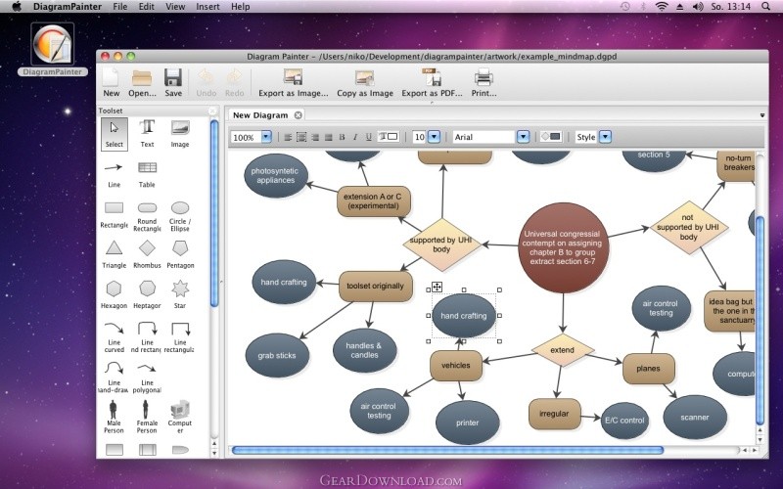The width and height of the screenshot is (783, 489).
Task: Click the Print... toolbar button
Action: 484,83
